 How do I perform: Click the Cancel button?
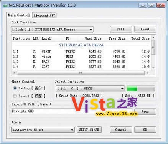121,130
